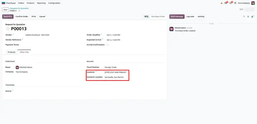The image size is (257, 124).
Task: Cancel the quotation with the Cancel button
Action: (42, 16)
